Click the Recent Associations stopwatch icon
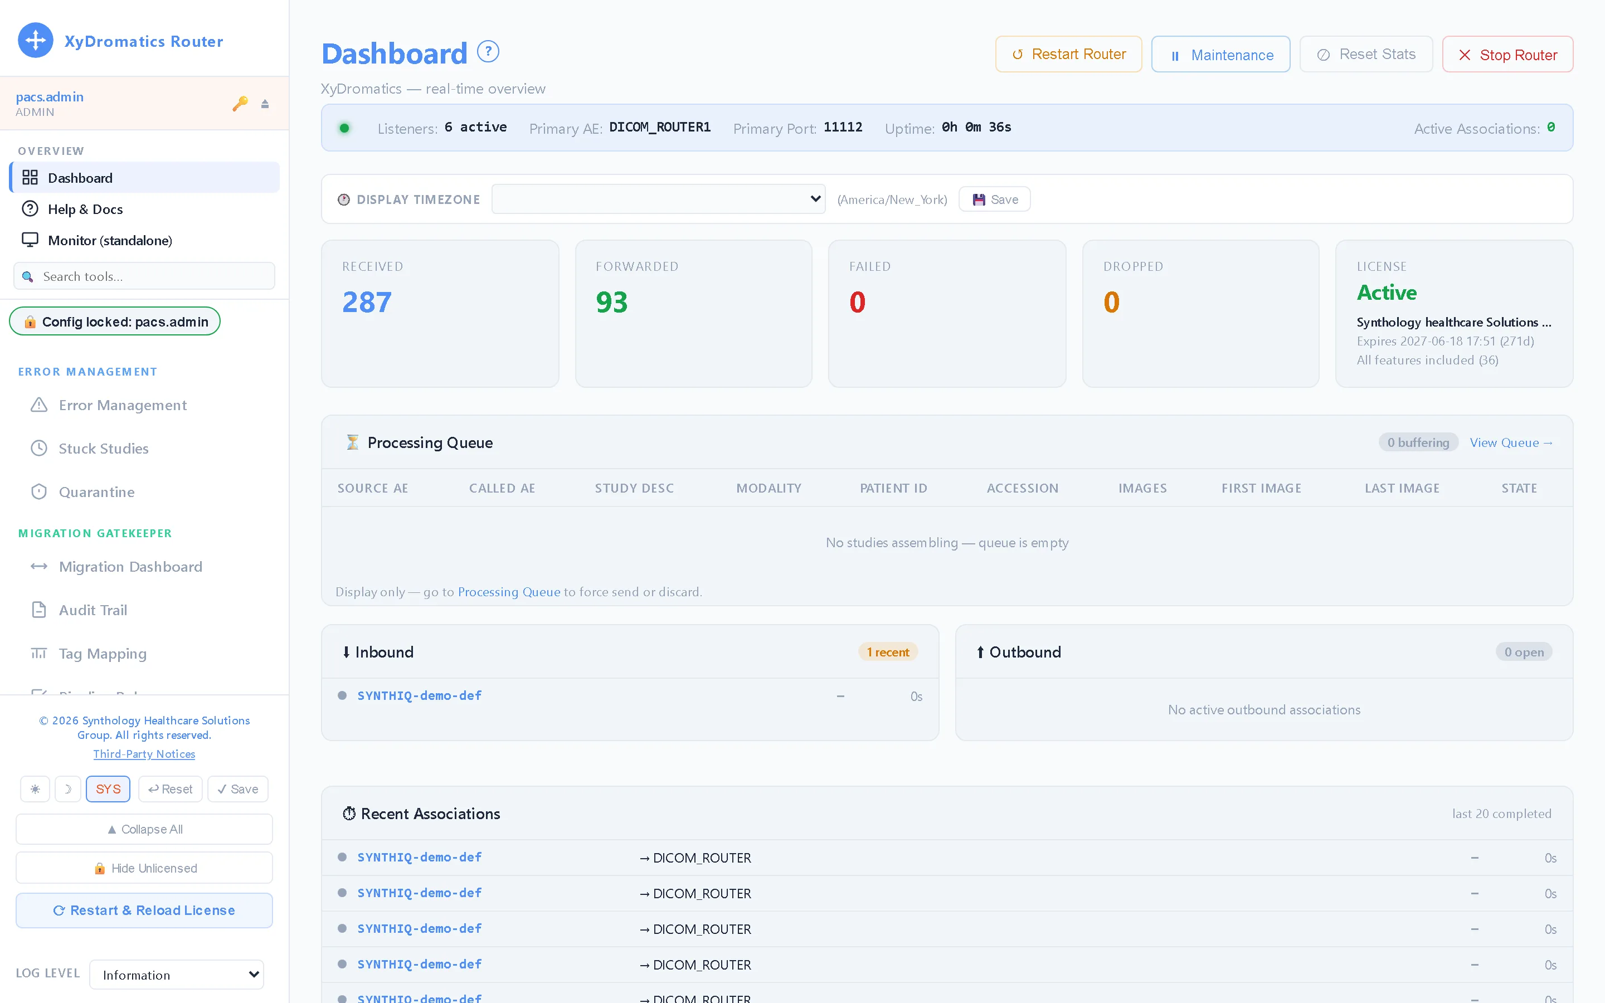 pyautogui.click(x=349, y=814)
